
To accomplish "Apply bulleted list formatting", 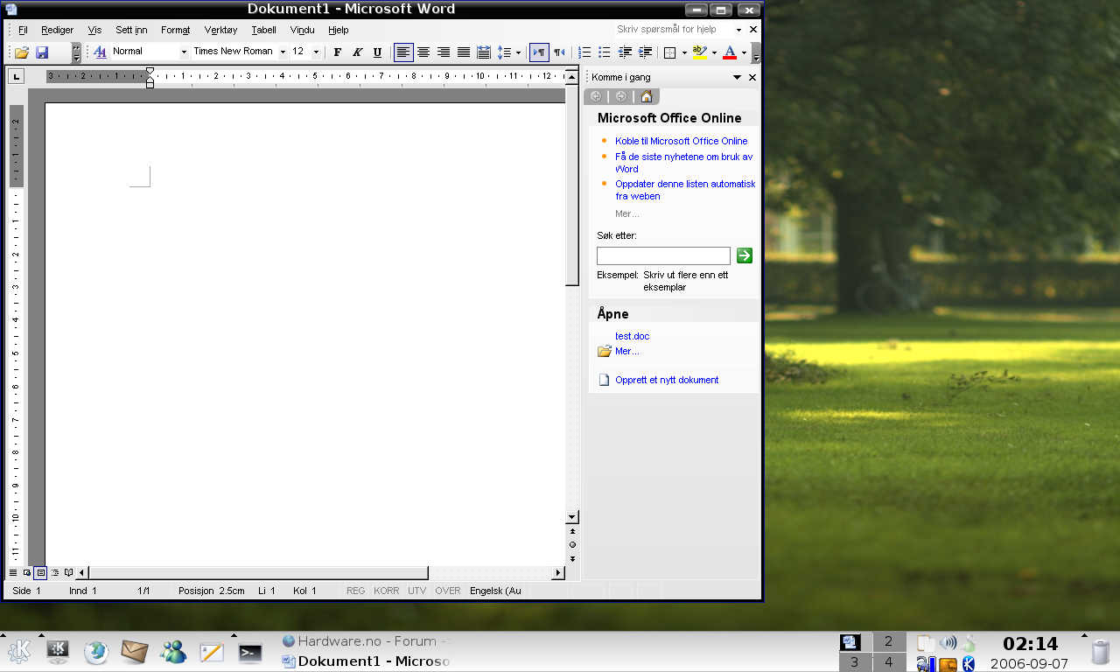I will point(605,52).
